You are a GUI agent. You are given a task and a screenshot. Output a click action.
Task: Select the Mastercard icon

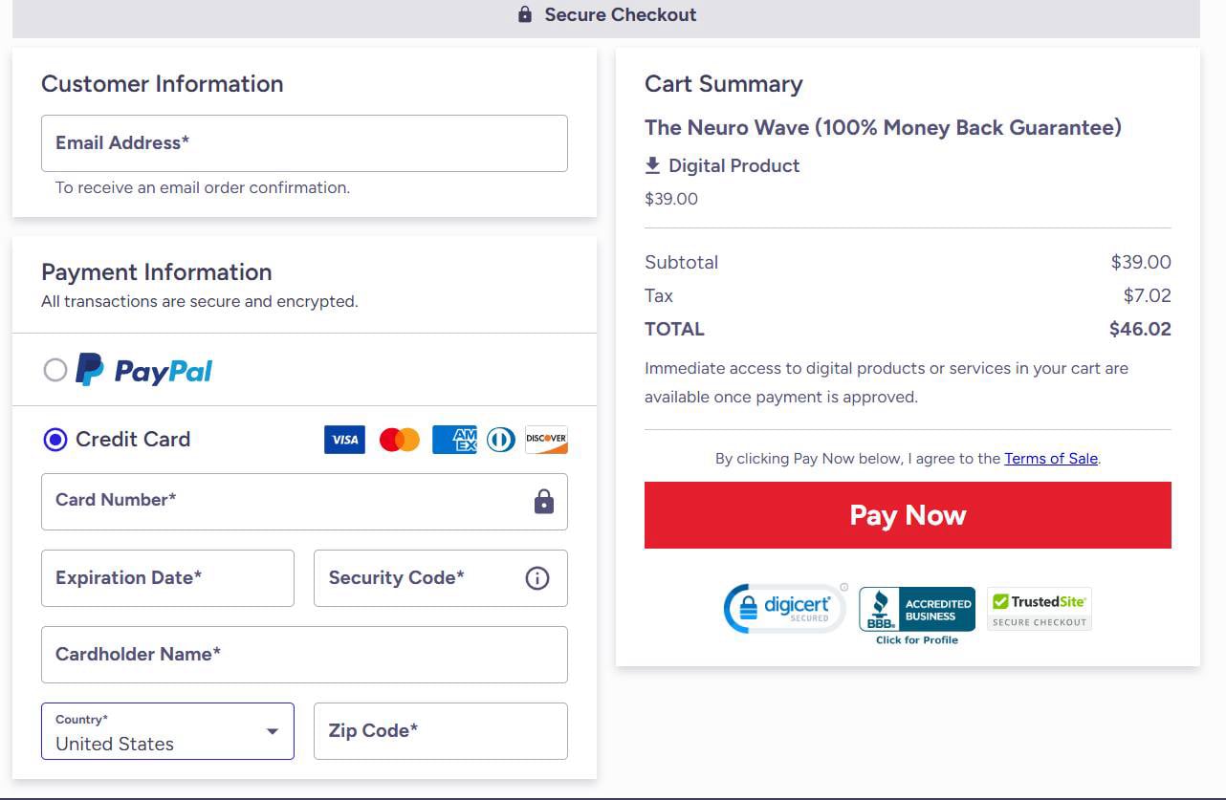point(399,440)
